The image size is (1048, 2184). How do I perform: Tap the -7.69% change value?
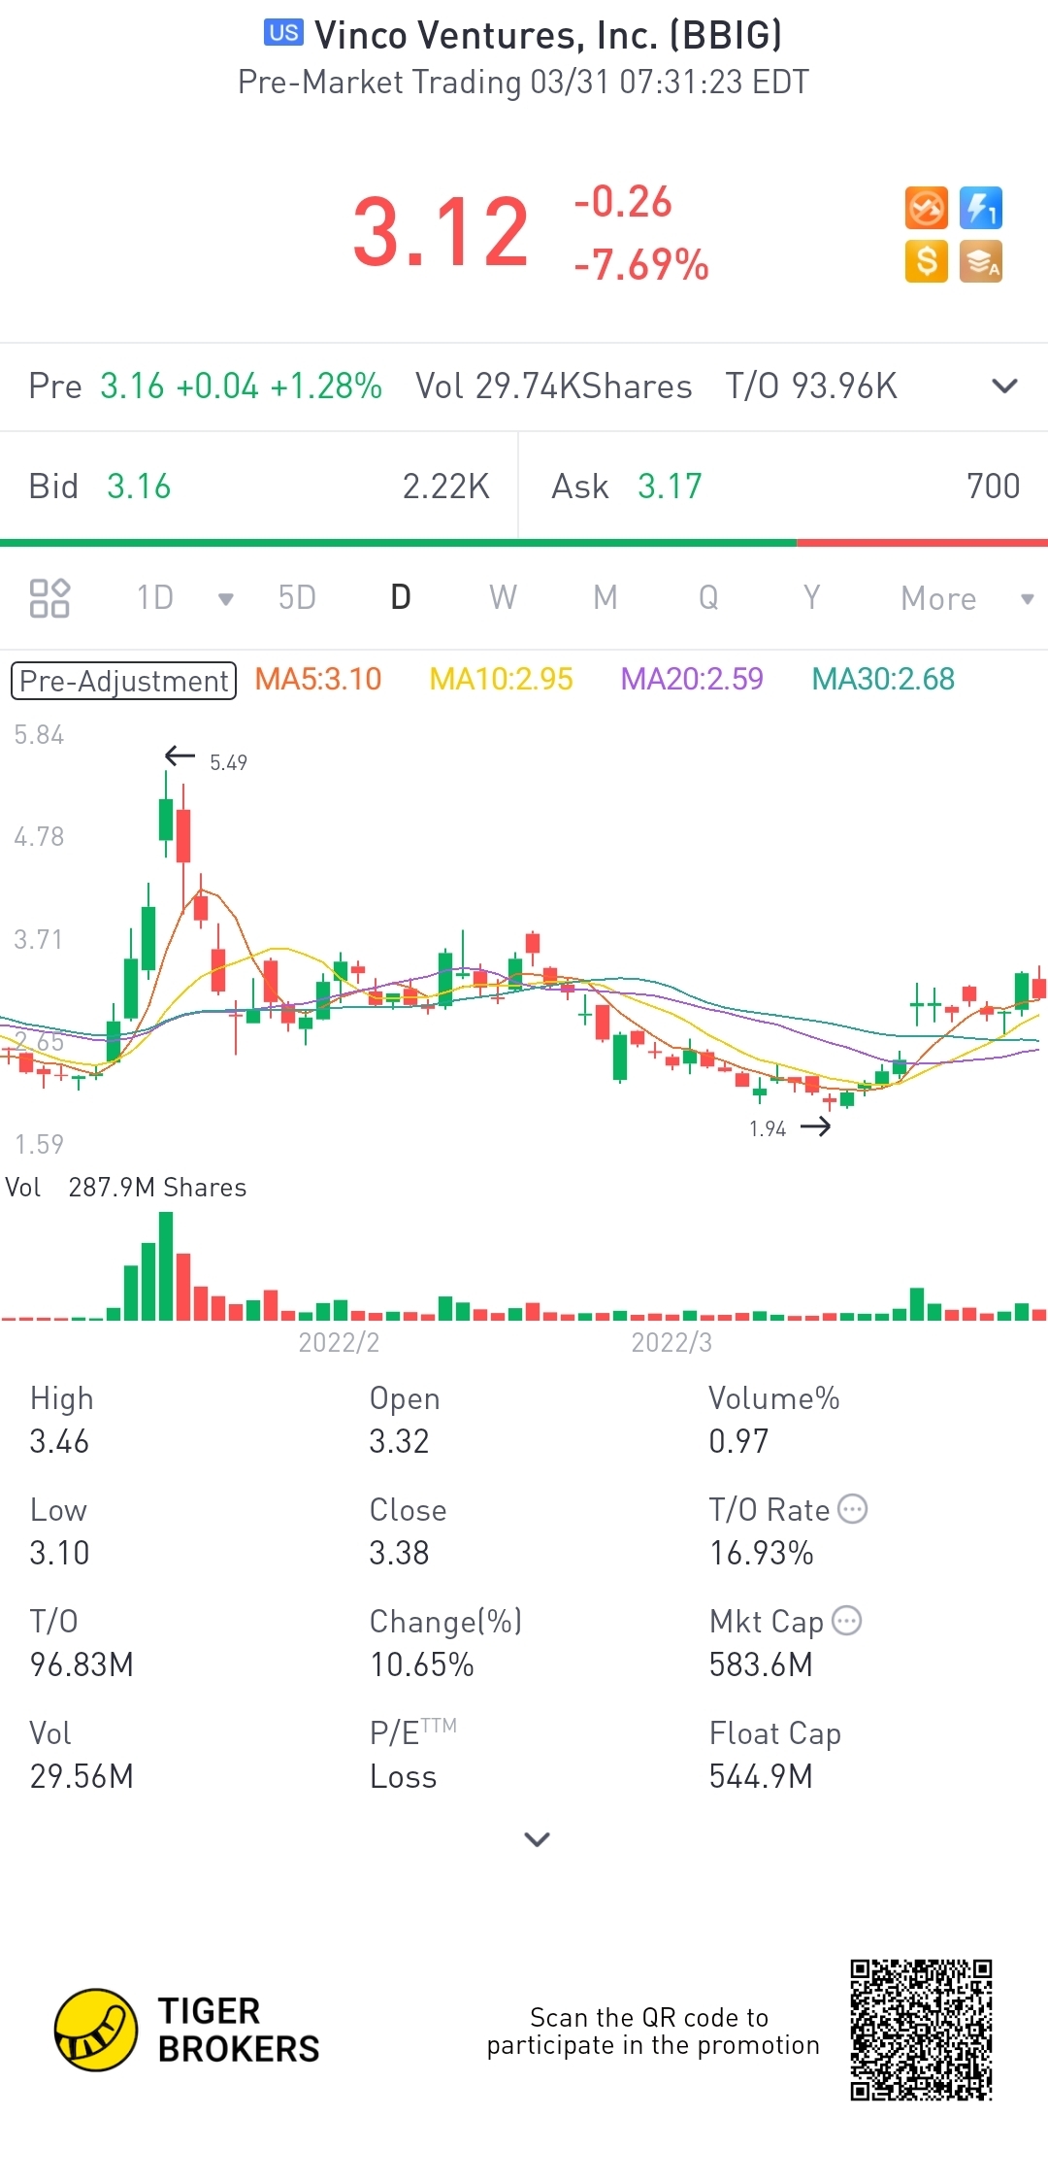pyautogui.click(x=641, y=264)
